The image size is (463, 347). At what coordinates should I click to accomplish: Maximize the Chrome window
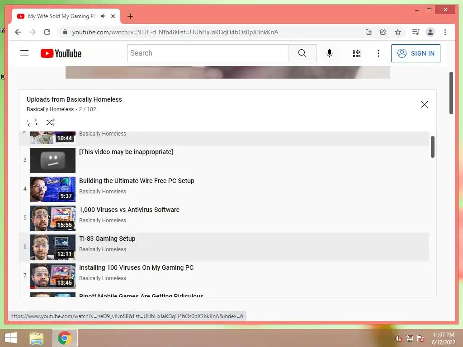429,10
